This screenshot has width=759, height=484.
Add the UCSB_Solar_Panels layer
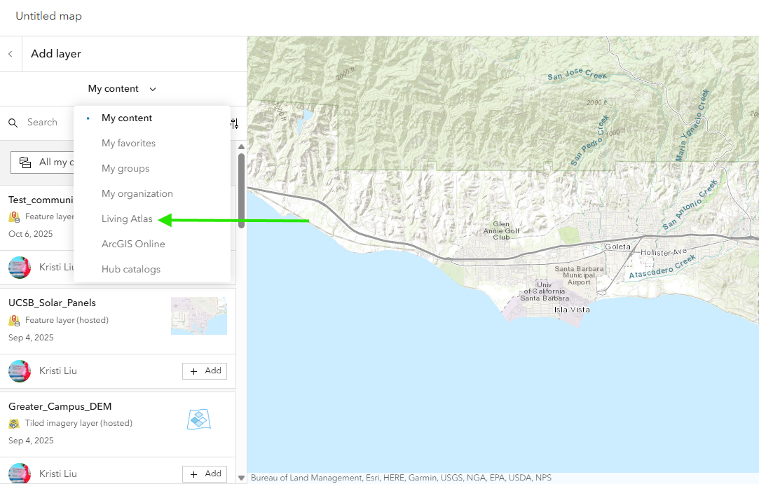coord(205,371)
